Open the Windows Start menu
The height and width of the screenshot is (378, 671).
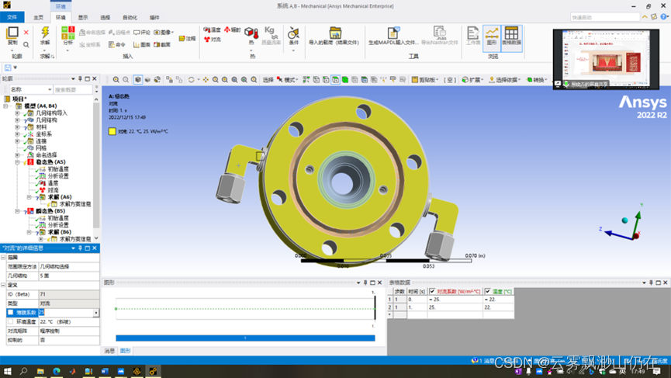click(8, 371)
